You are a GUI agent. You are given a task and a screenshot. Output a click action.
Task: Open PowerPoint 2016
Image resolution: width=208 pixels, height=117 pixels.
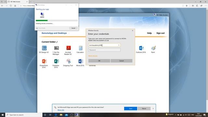(x=44, y=63)
